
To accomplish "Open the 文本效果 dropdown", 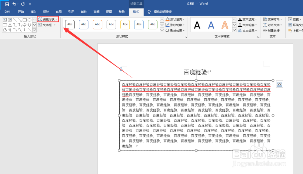I will click(248, 31).
